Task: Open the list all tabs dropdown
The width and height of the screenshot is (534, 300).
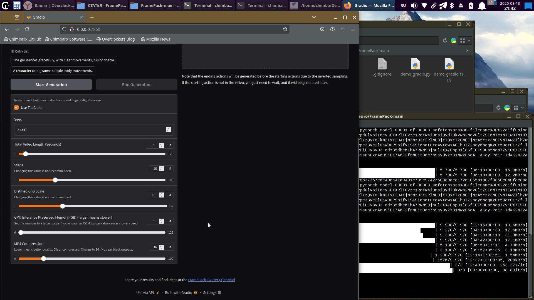Action: 314,17
